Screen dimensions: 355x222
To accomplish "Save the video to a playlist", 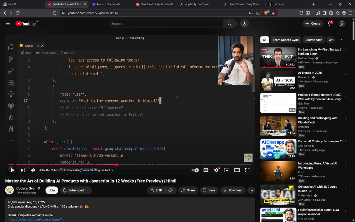I will pos(209,190).
